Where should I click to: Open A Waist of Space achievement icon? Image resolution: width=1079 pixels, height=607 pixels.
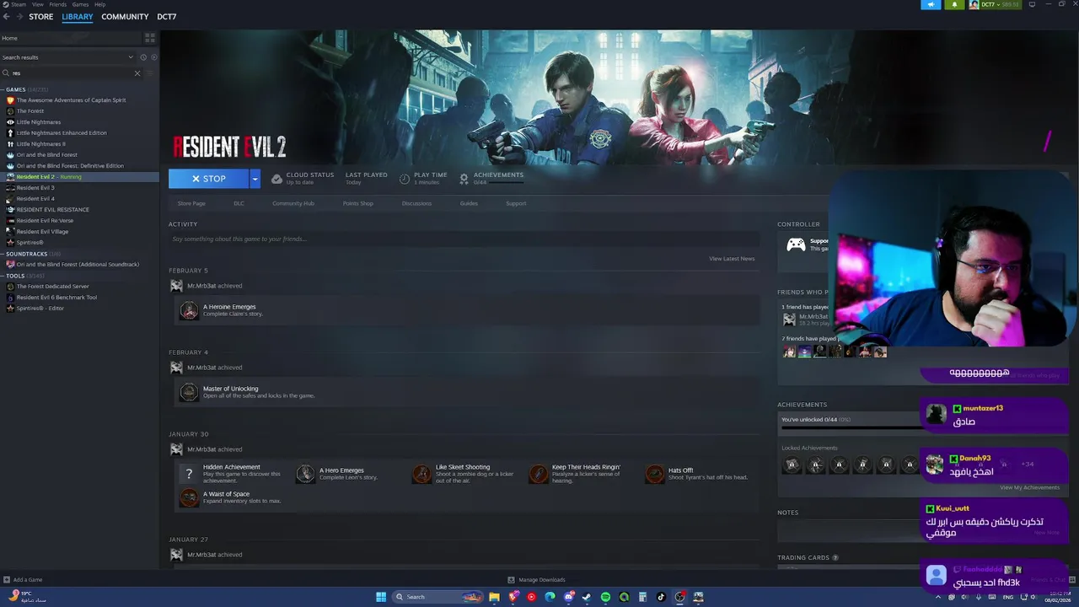tap(189, 497)
